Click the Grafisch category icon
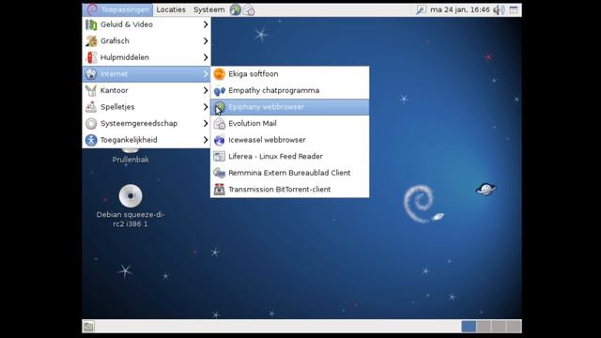 [x=91, y=41]
